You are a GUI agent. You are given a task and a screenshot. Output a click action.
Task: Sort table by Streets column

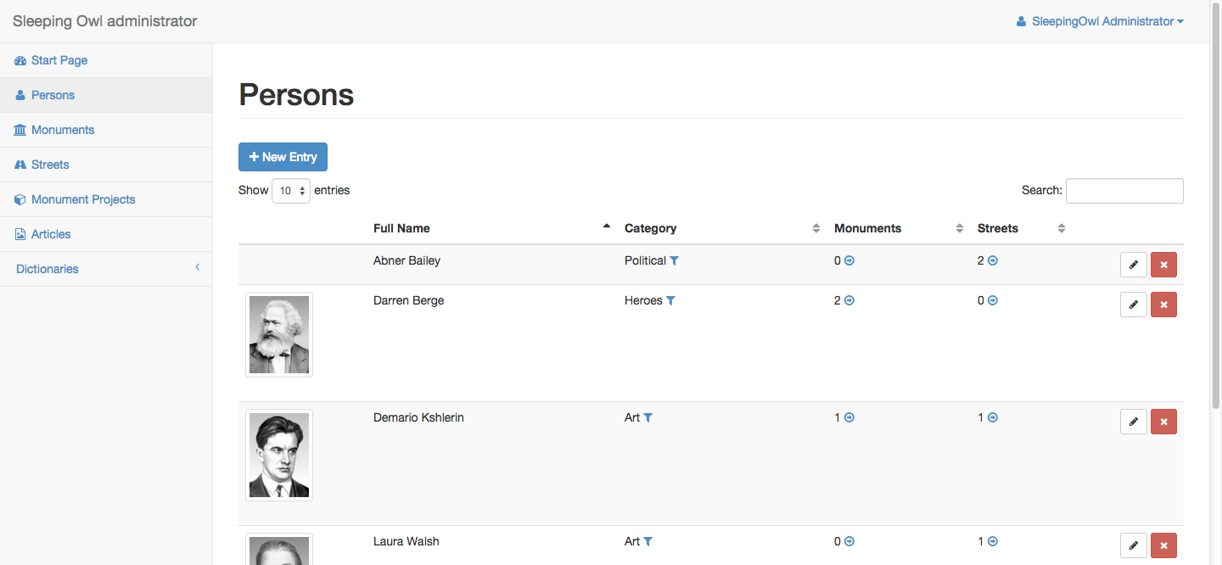coord(1021,228)
